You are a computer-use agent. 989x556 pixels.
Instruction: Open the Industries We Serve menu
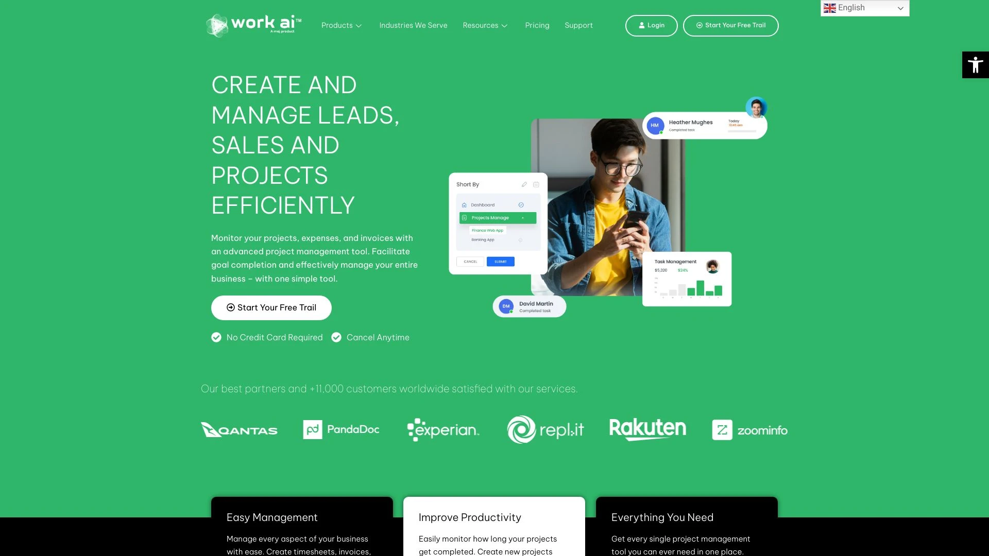[x=414, y=25]
